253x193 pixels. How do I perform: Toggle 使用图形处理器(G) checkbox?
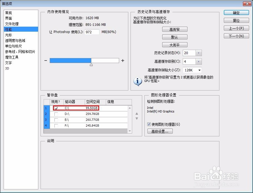coord(149,124)
